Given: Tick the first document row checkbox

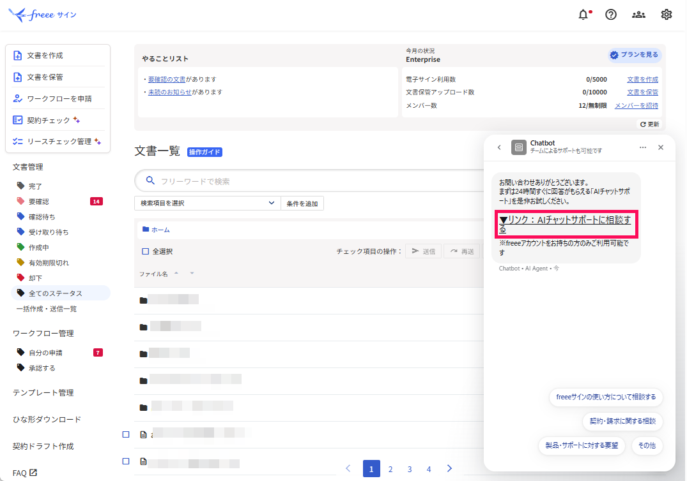Looking at the screenshot, I should [x=126, y=434].
